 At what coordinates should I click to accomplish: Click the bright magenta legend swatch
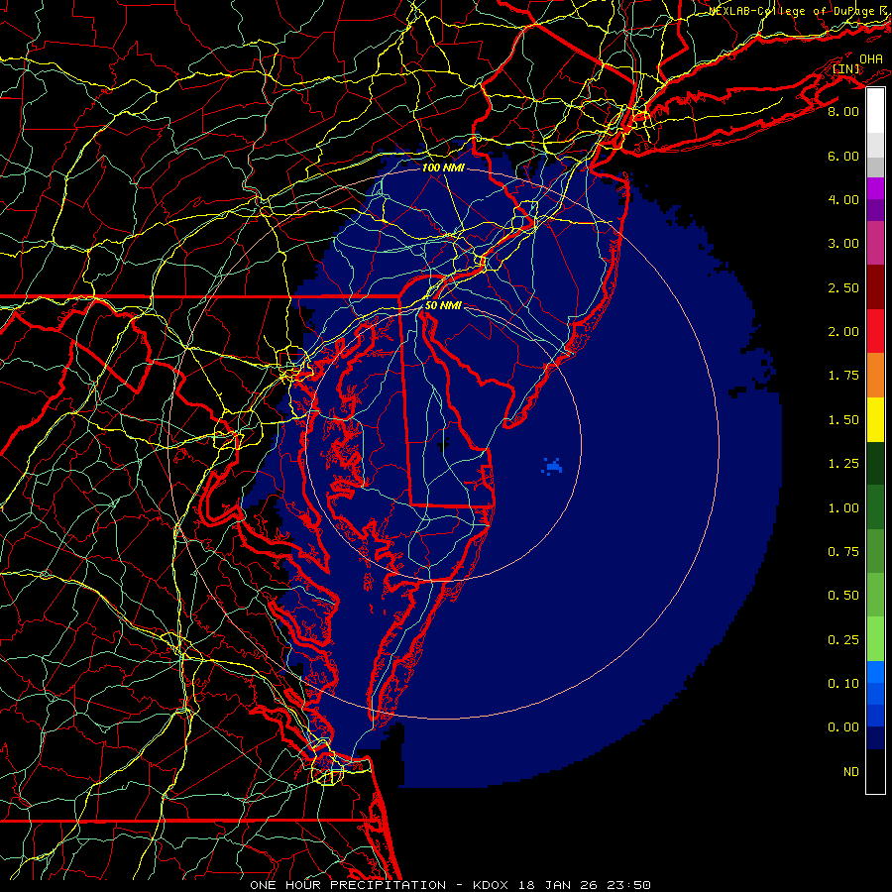pyautogui.click(x=875, y=188)
